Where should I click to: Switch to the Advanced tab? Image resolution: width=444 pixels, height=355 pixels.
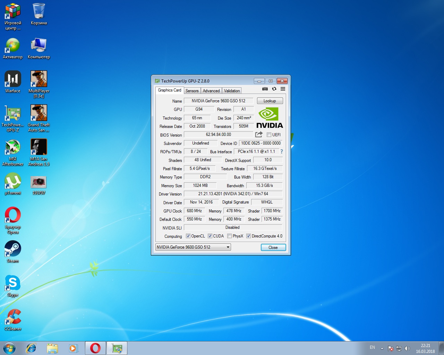[x=211, y=91]
